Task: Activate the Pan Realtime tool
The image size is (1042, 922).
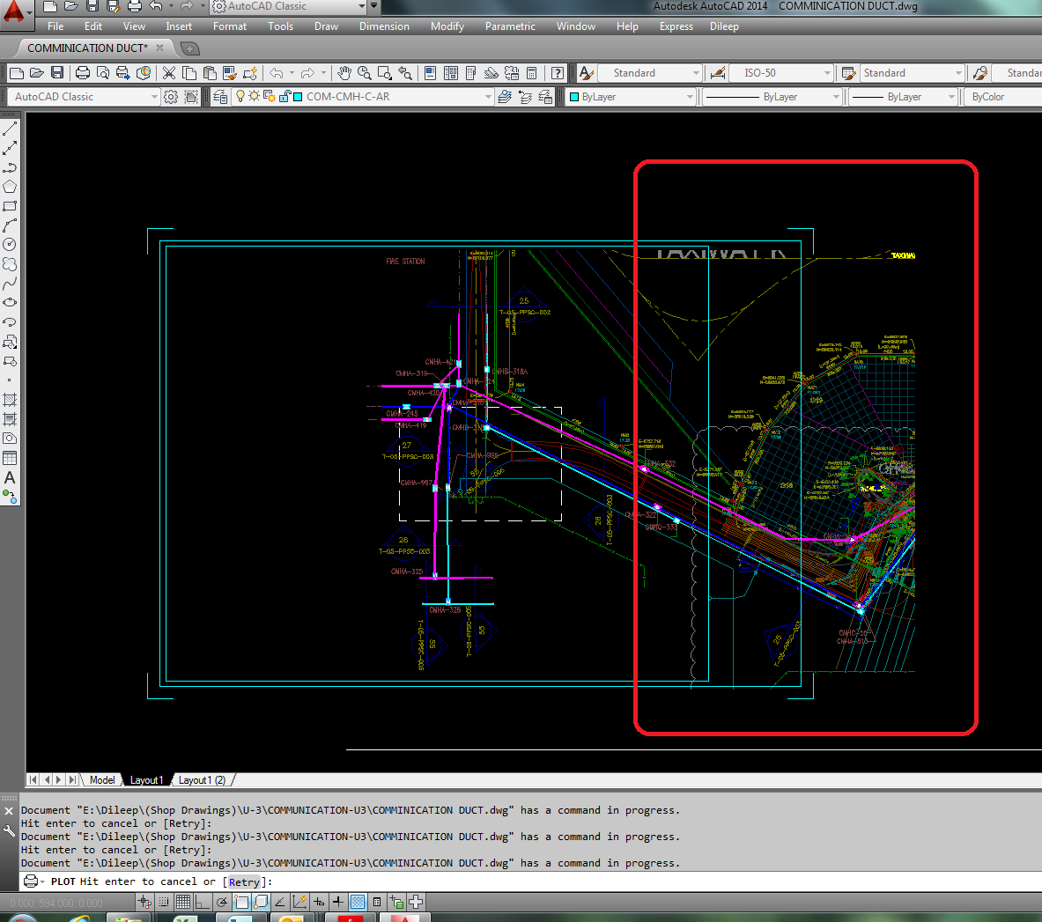Action: pos(344,73)
